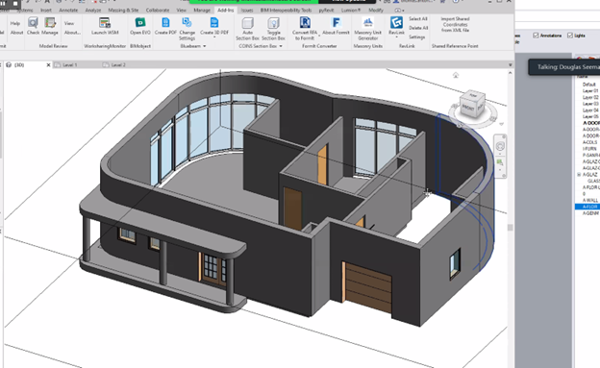The image size is (600, 368).
Task: Open About FormIt
Action: (x=336, y=26)
